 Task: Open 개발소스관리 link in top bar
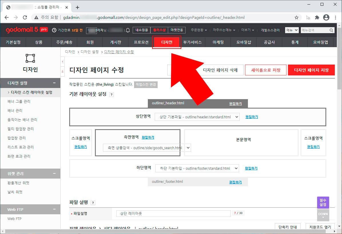pyautogui.click(x=270, y=30)
